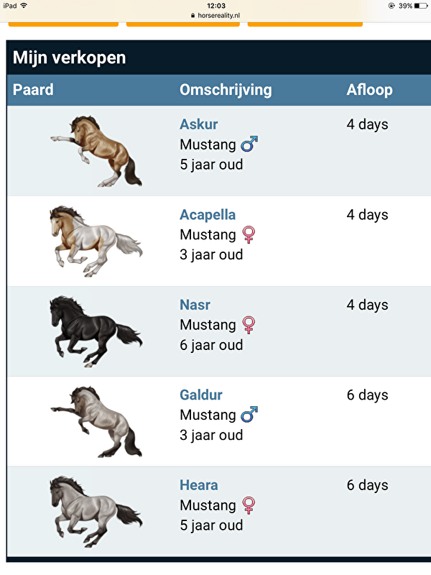Viewport: 431px width, 575px height.
Task: Click the Mijn verkopen section header
Action: click(68, 57)
